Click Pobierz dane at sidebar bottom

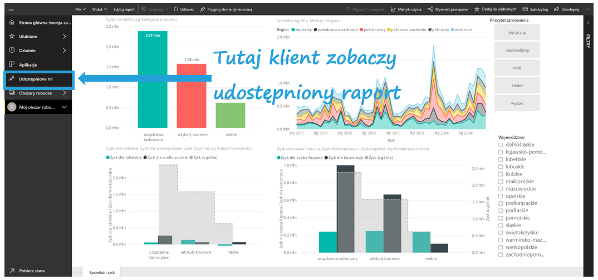[32, 271]
